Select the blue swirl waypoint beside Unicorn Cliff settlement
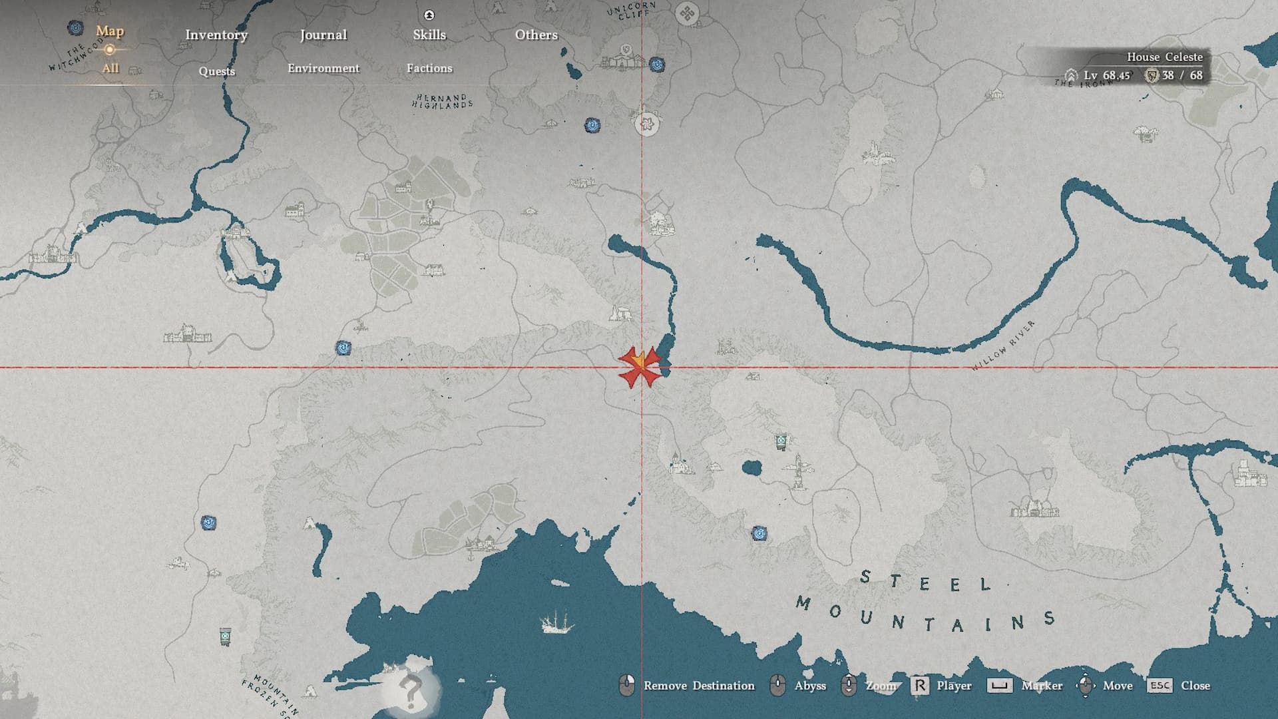This screenshot has width=1278, height=719. (x=657, y=65)
